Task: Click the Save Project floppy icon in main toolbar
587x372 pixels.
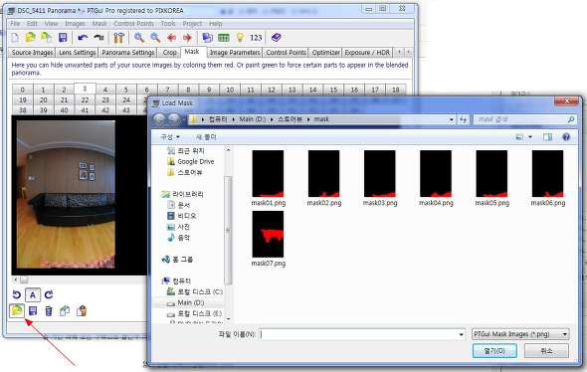Action: tap(63, 38)
